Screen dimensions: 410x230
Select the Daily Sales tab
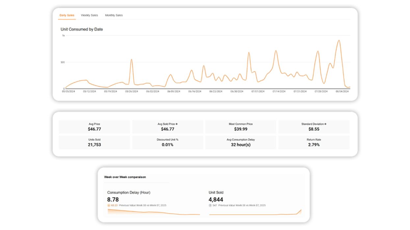[x=67, y=15]
